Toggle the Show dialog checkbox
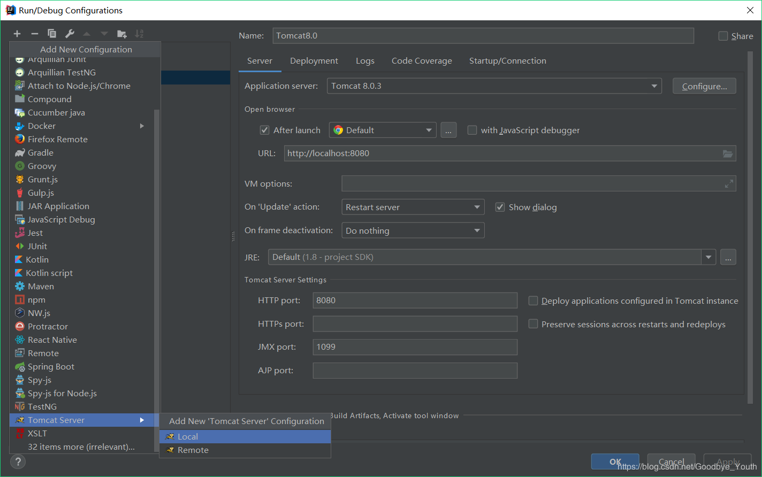The height and width of the screenshot is (477, 762). pyautogui.click(x=500, y=207)
